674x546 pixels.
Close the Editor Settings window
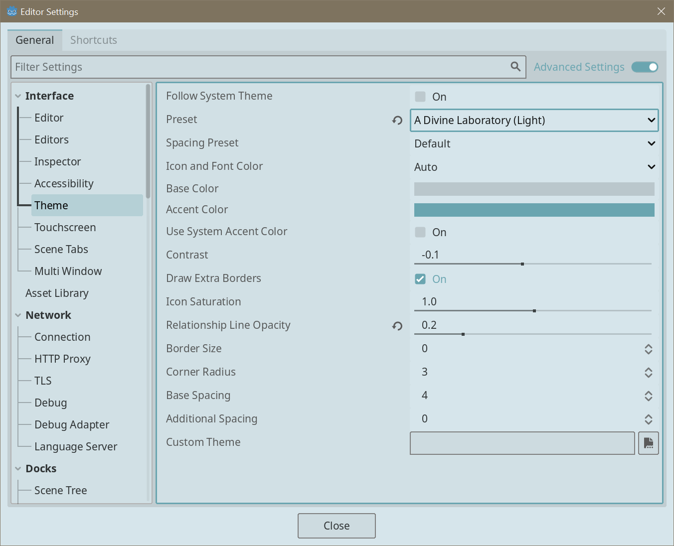[661, 11]
